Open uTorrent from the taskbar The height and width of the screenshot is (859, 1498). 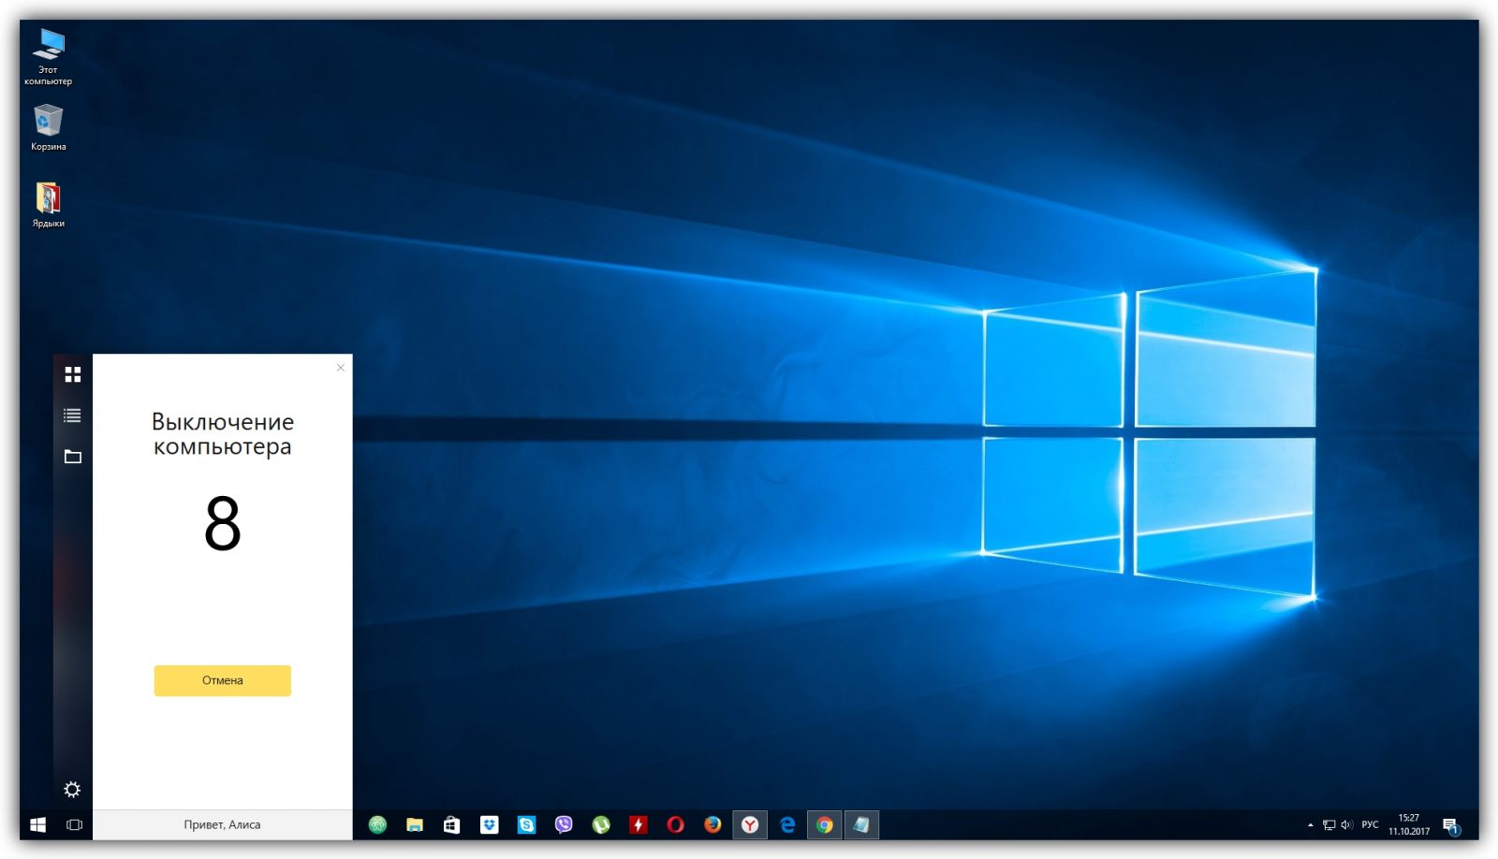[601, 824]
